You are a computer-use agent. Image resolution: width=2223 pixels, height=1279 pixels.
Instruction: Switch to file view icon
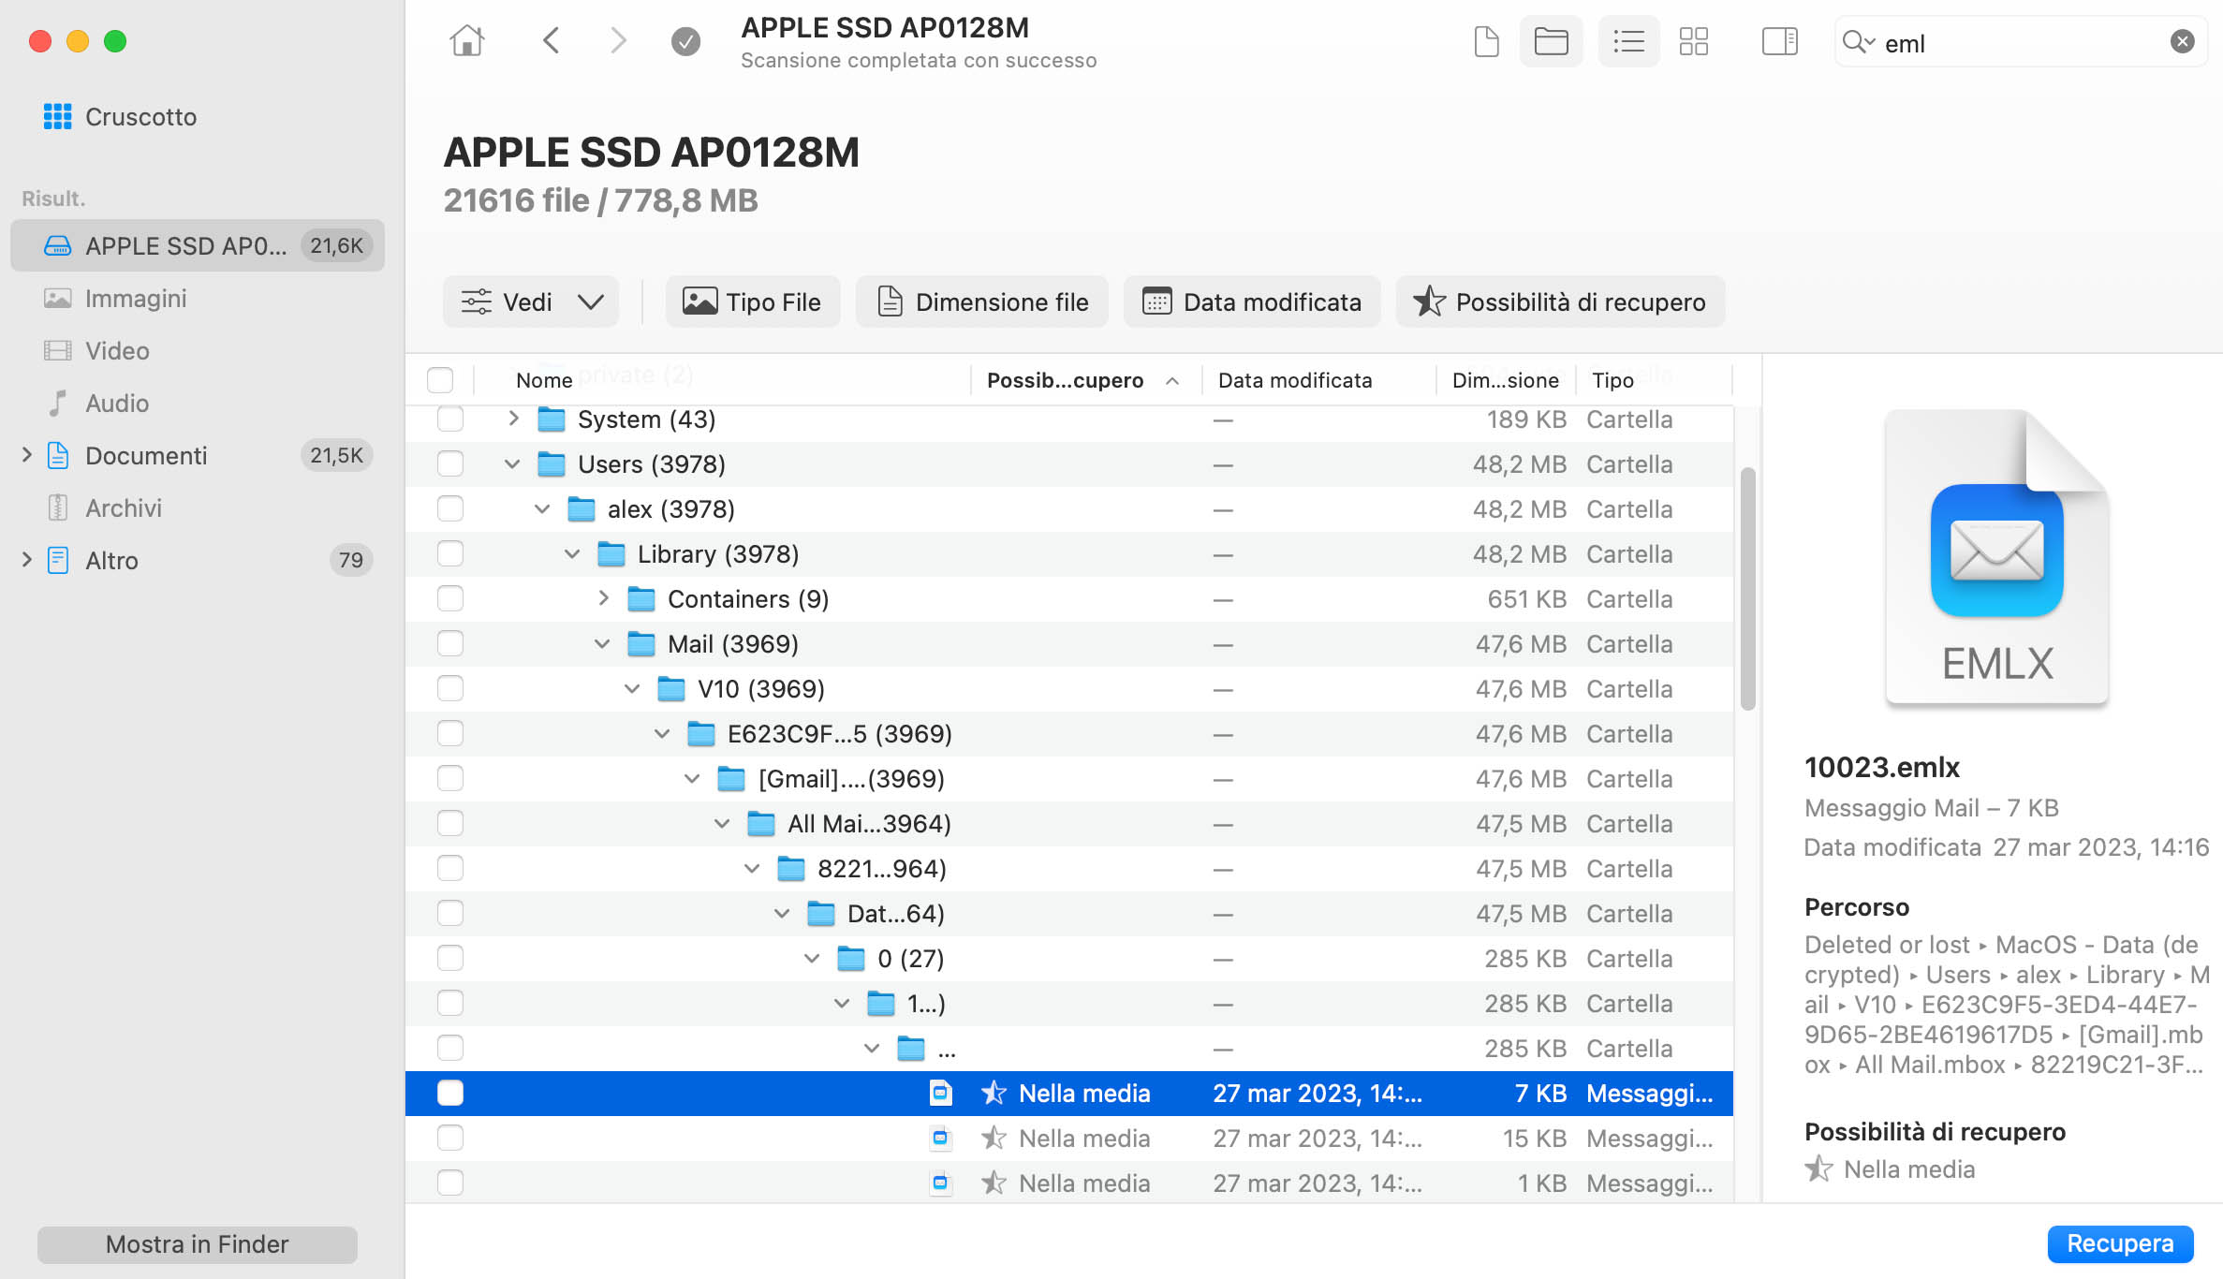1486,42
